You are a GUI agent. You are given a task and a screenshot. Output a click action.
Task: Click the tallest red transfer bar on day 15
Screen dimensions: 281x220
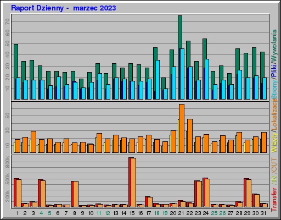coord(130,182)
